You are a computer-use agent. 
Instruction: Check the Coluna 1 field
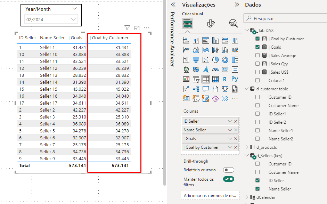tap(257, 80)
